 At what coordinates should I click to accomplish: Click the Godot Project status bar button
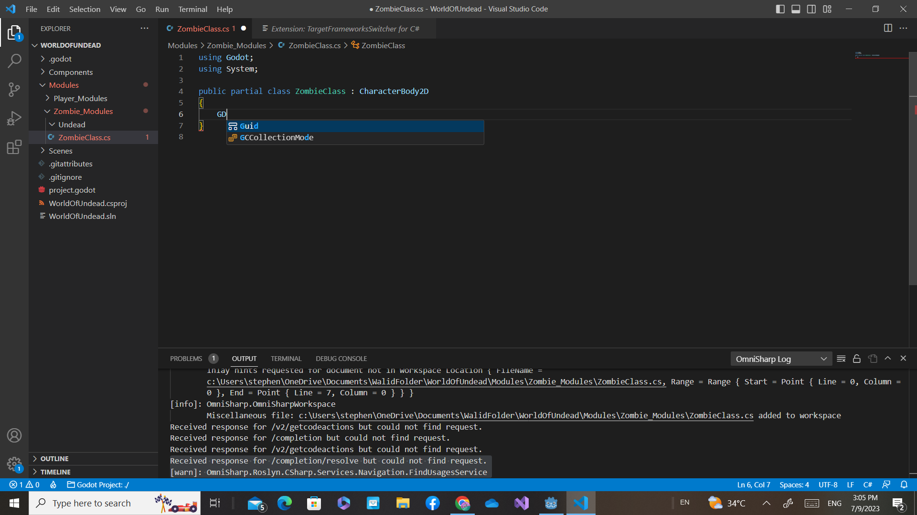(98, 484)
